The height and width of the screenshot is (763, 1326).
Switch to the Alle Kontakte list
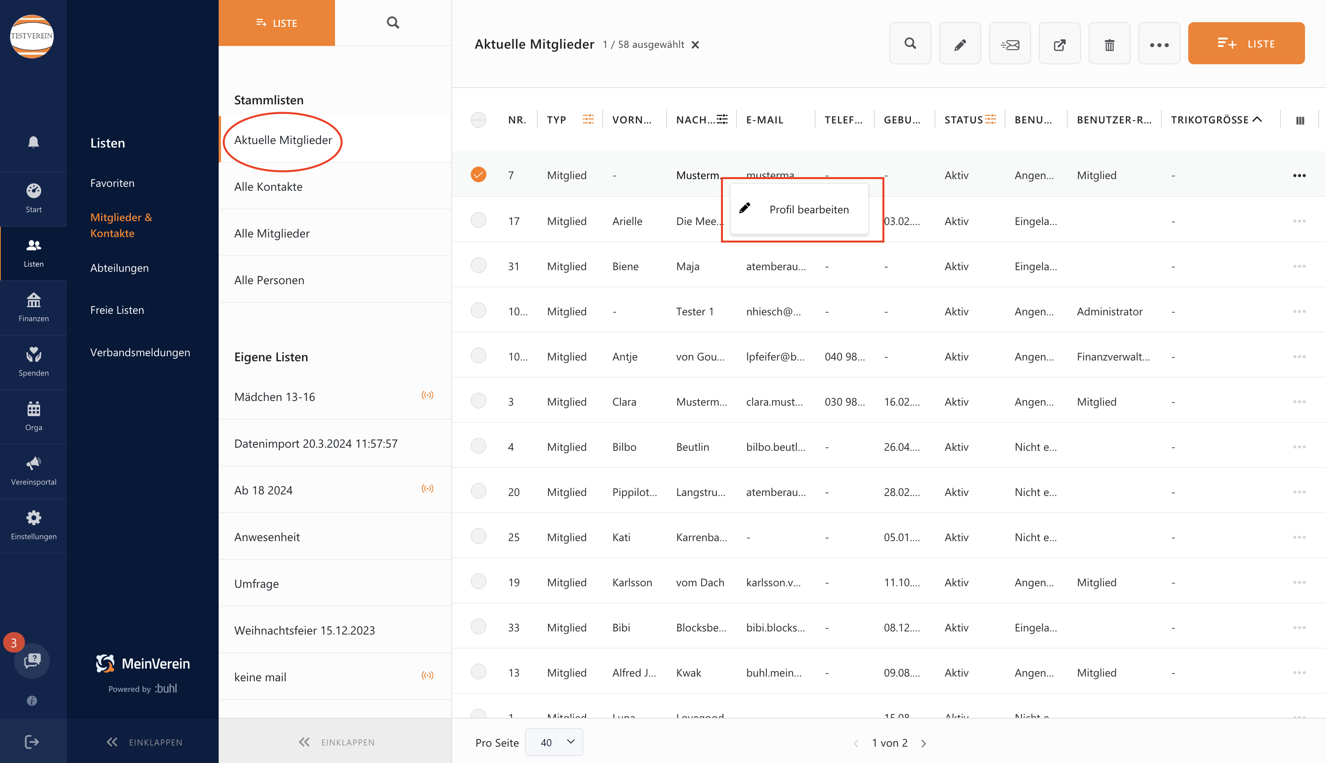click(268, 186)
